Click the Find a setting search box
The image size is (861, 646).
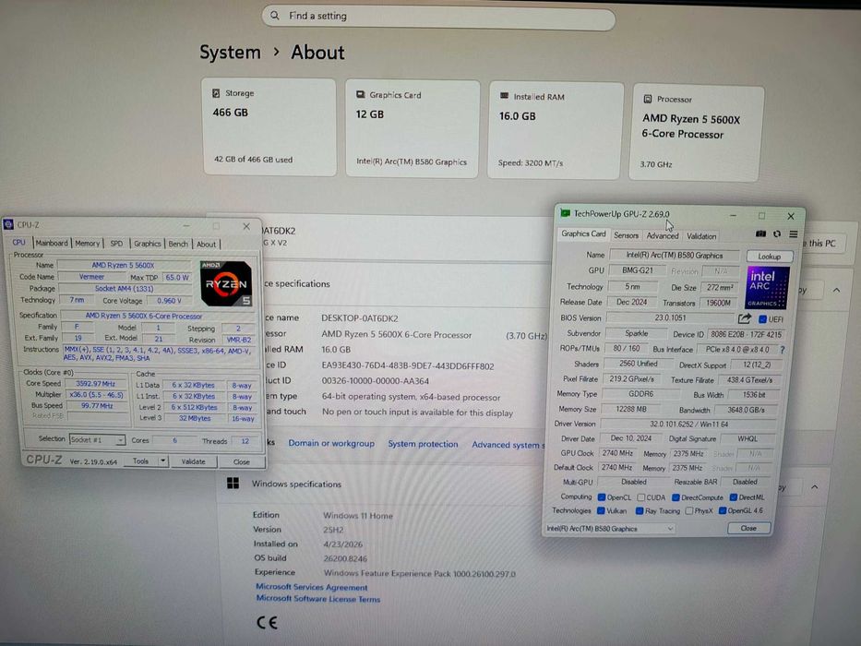point(438,17)
